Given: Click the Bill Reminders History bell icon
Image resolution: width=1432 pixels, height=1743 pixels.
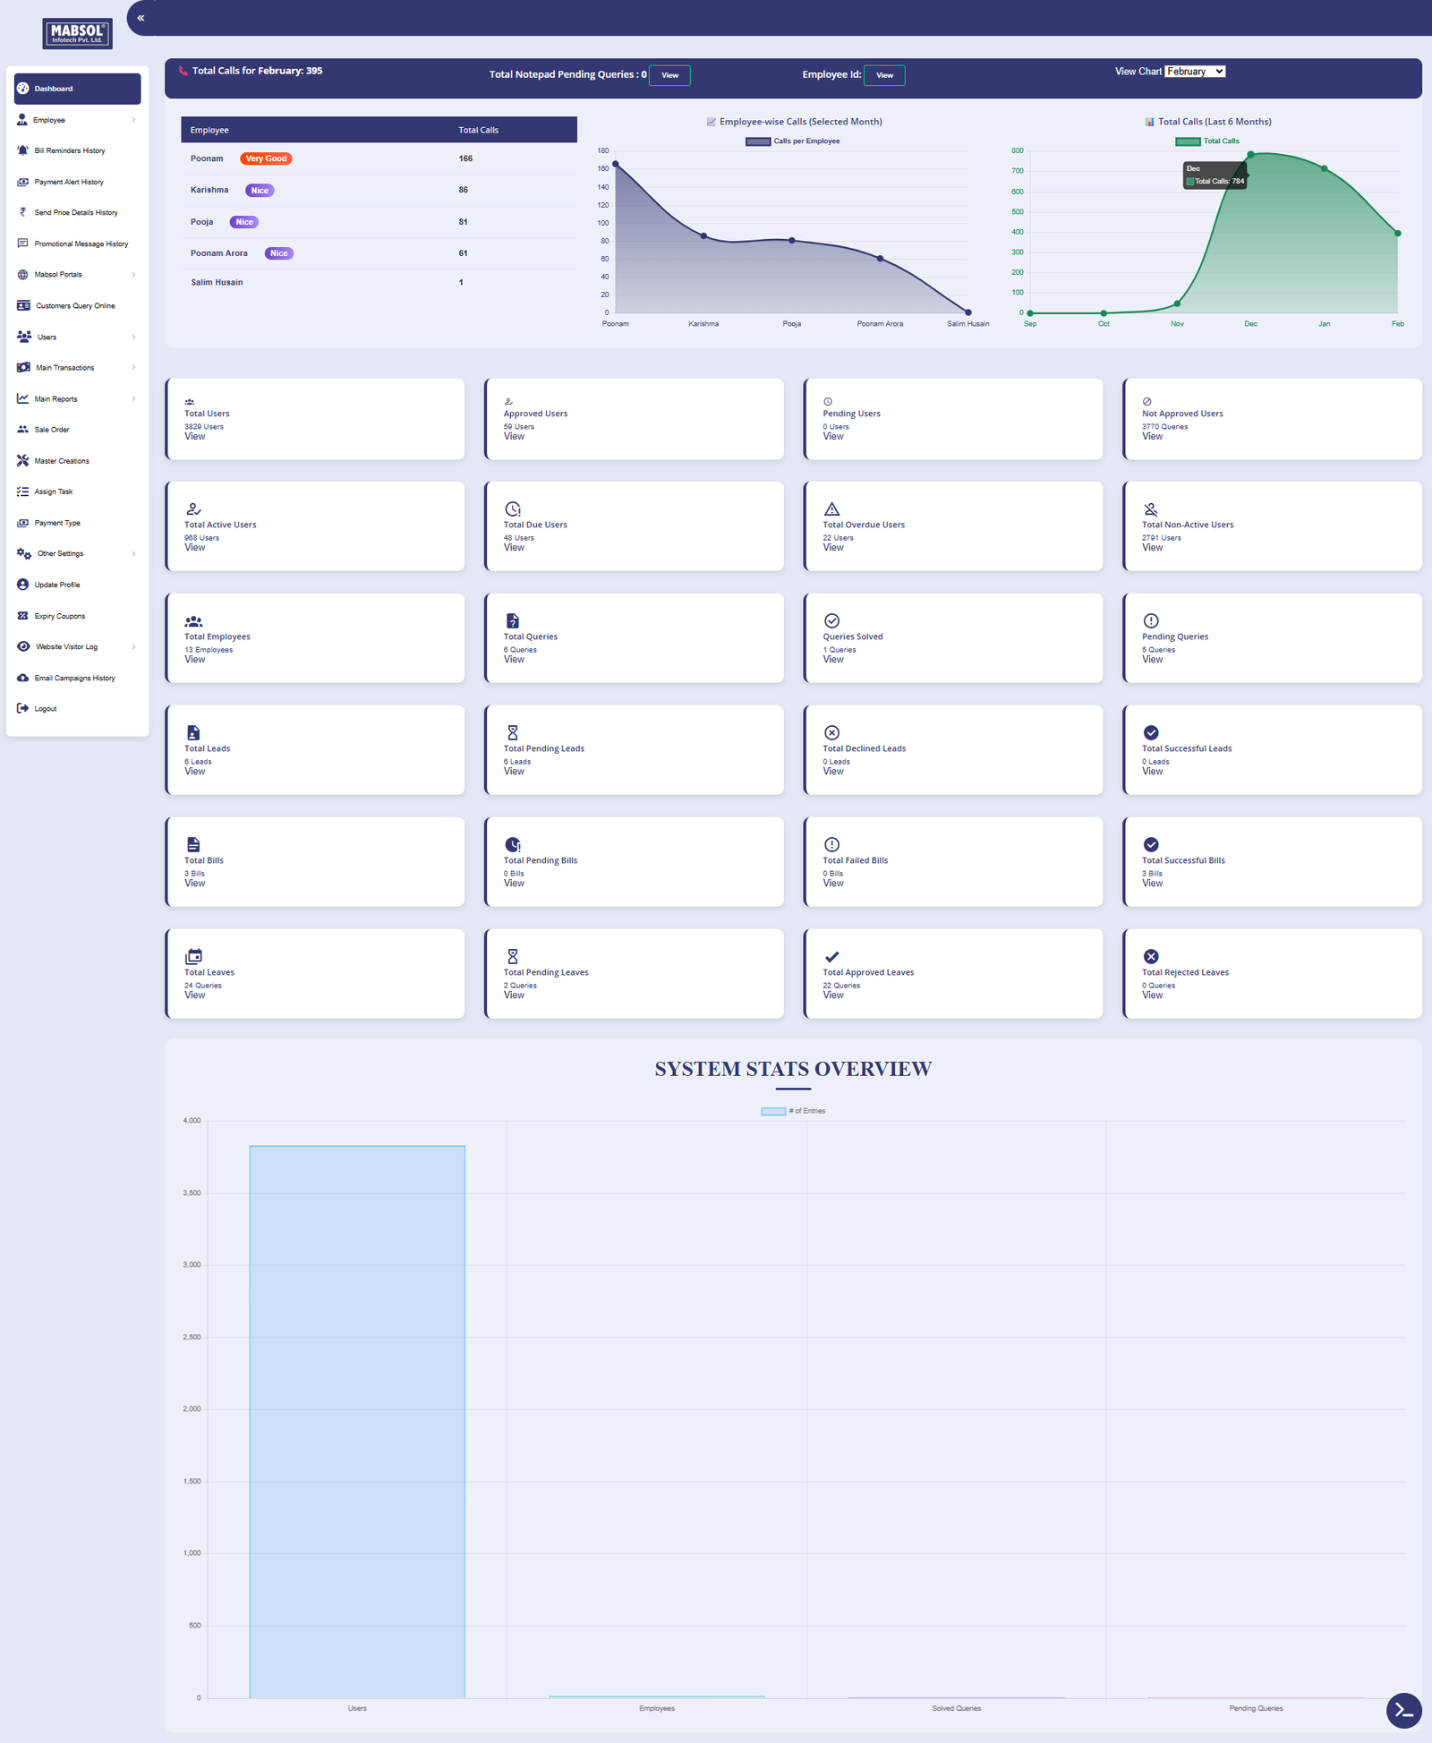Looking at the screenshot, I should [x=23, y=150].
